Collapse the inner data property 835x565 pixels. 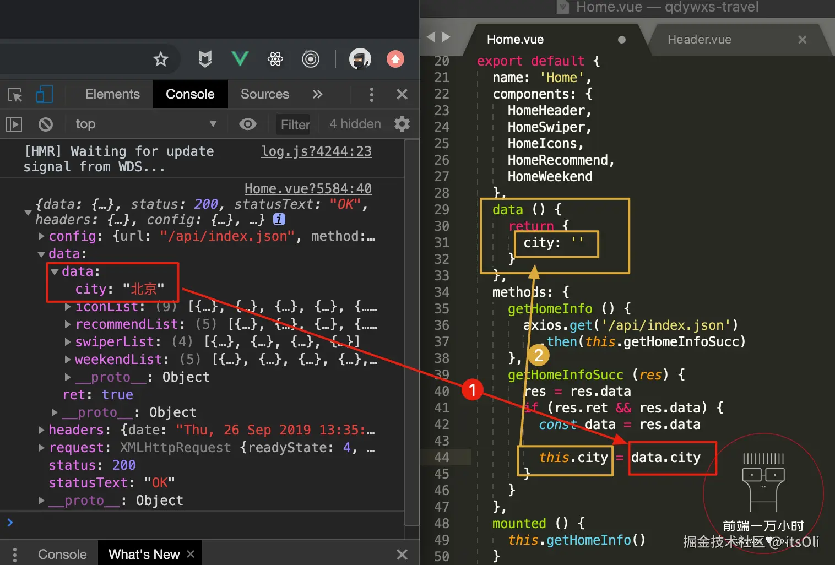[x=55, y=271]
